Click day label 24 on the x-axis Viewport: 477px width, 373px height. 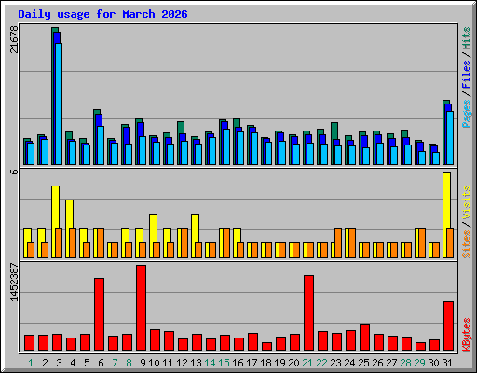349,363
